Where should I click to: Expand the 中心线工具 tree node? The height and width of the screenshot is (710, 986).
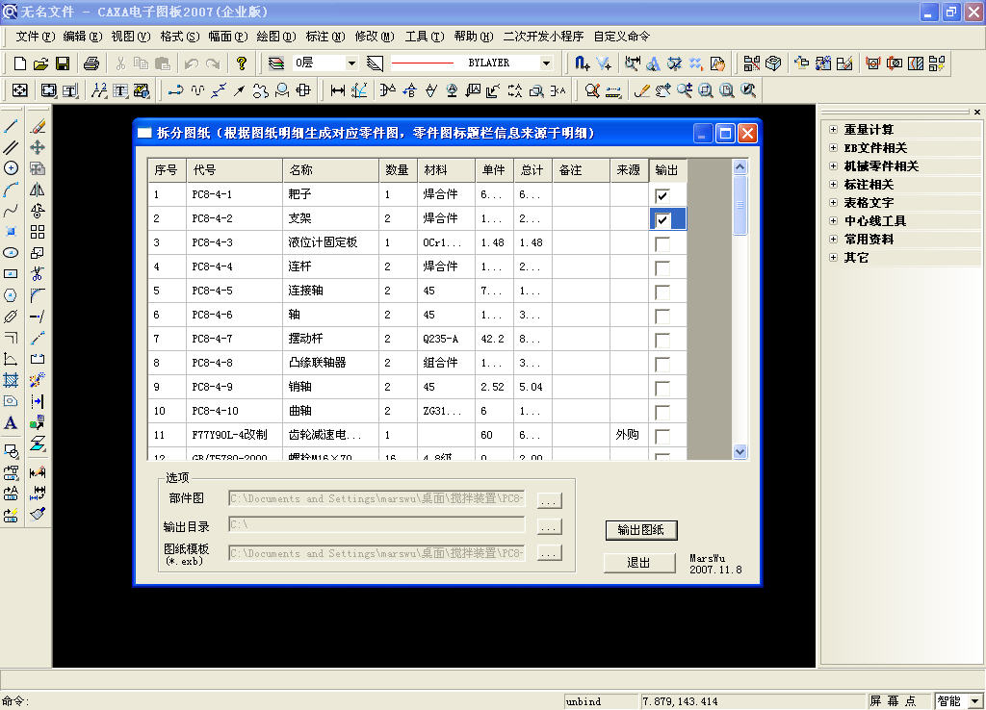833,220
